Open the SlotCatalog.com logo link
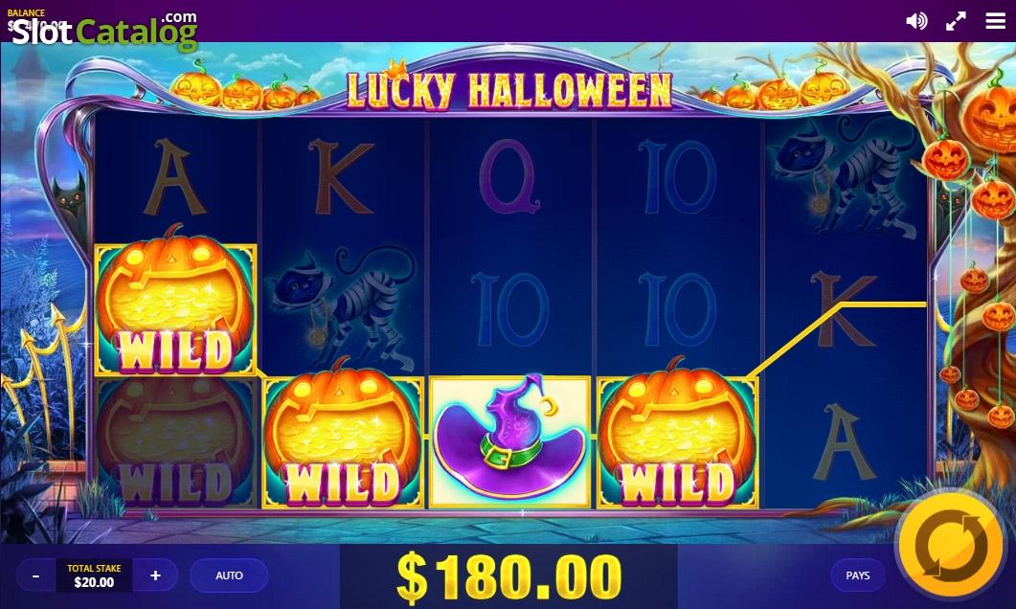The height and width of the screenshot is (609, 1016). click(x=104, y=29)
